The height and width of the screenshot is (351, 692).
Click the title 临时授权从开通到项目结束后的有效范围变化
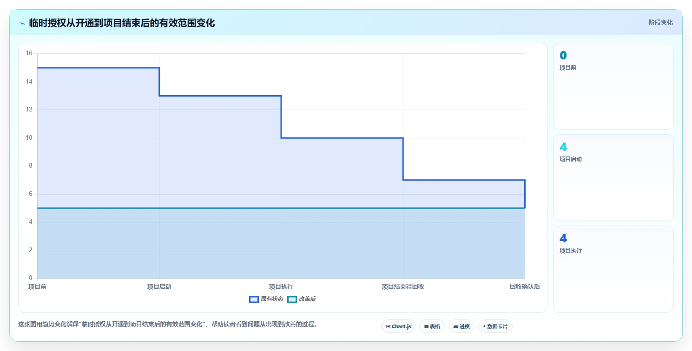click(x=122, y=23)
